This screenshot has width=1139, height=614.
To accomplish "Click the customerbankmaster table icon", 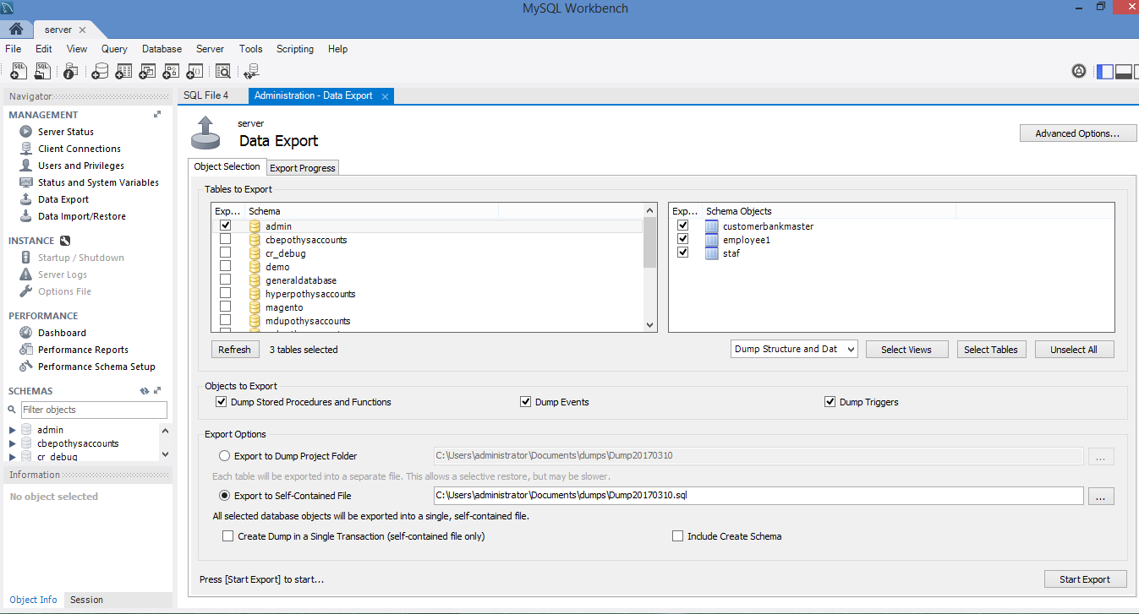I will [711, 226].
